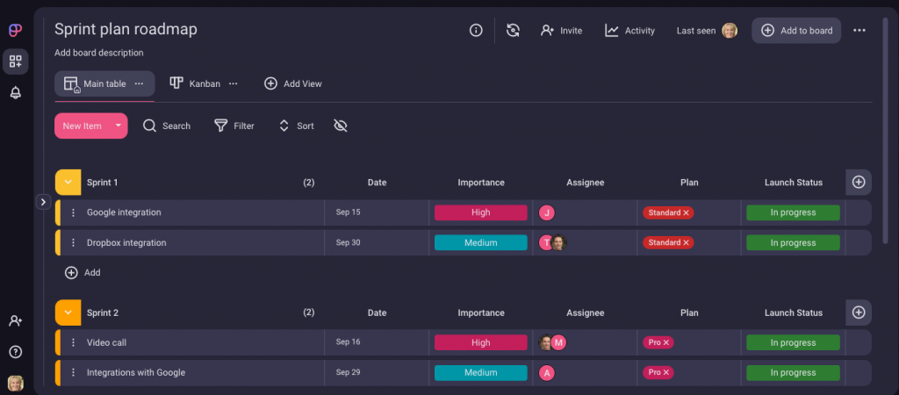This screenshot has width=899, height=395.
Task: Add a column to Sprint 1 group
Action: [859, 183]
